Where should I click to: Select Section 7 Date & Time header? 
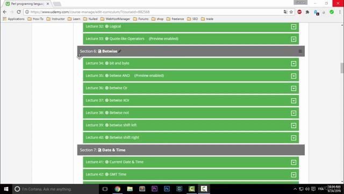[x=191, y=150]
